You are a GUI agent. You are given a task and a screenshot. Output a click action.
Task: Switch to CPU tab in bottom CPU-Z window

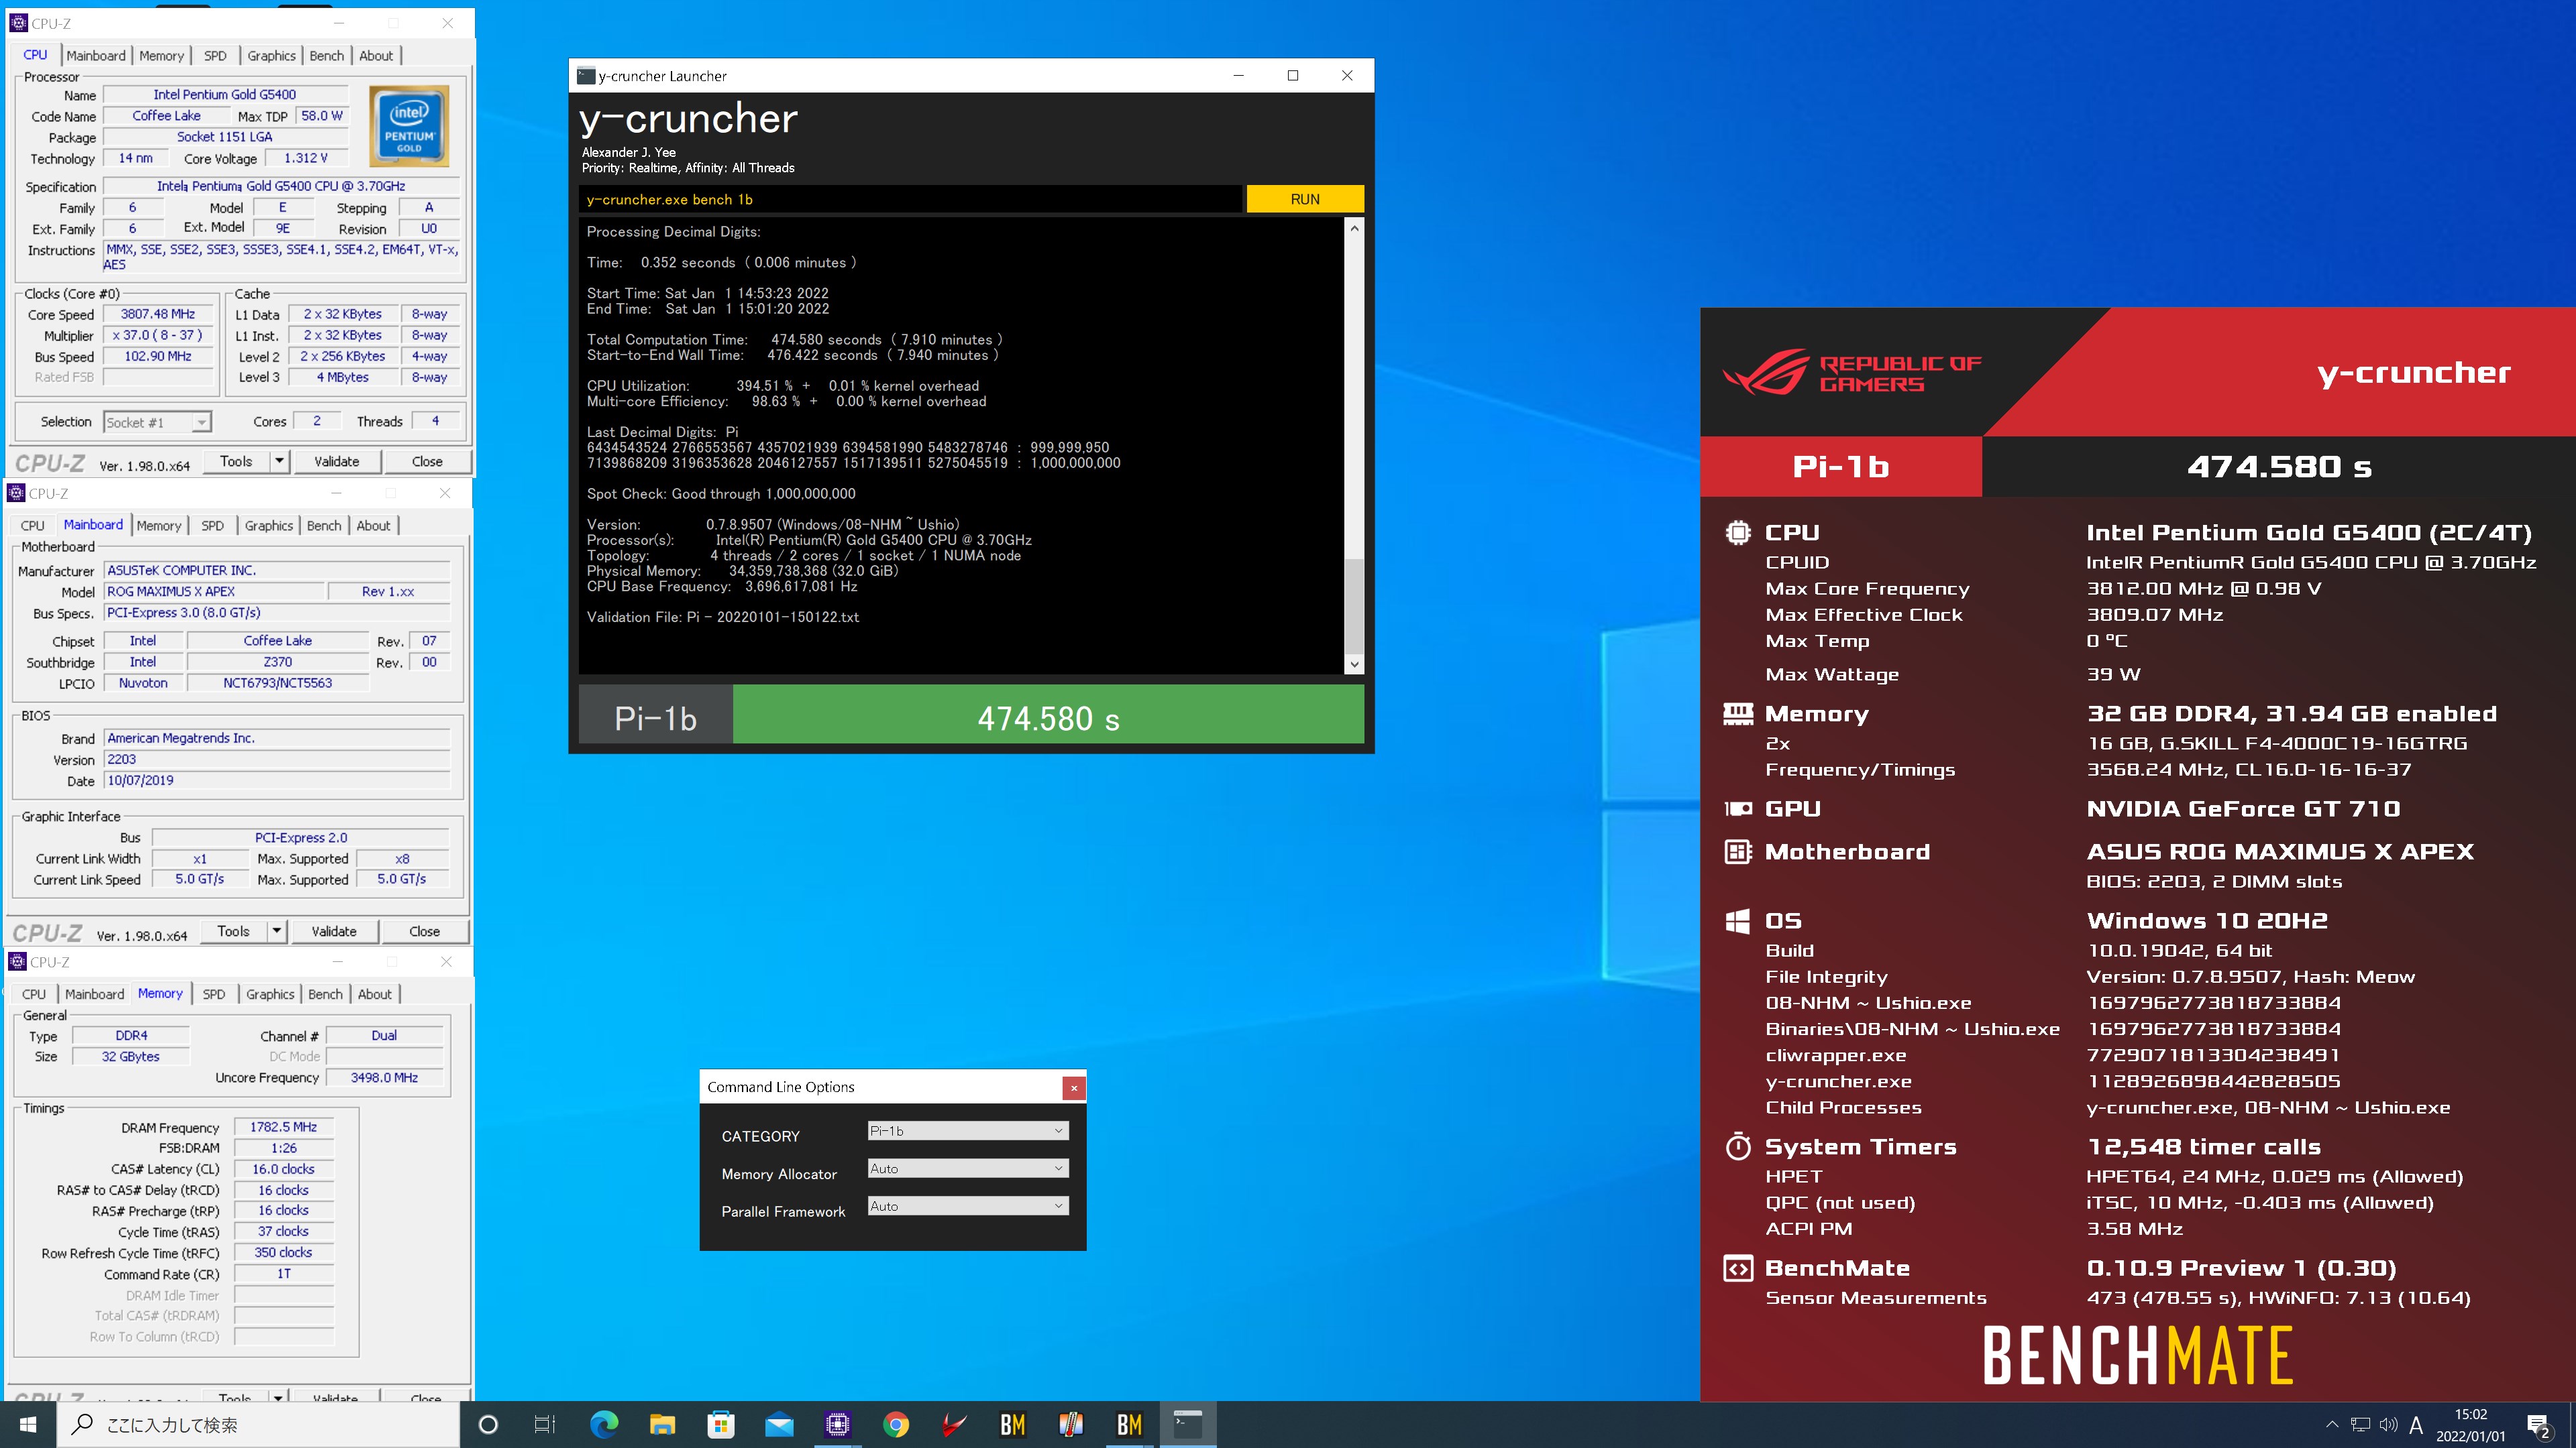tap(34, 994)
